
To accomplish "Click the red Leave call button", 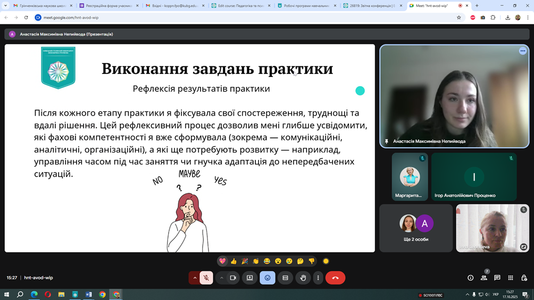I will tap(335, 278).
